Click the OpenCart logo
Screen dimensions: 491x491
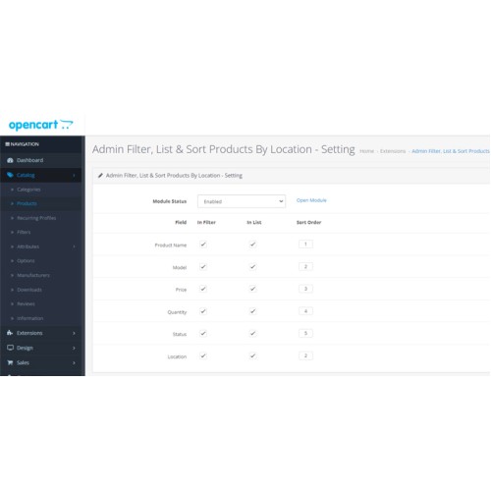pos(40,125)
